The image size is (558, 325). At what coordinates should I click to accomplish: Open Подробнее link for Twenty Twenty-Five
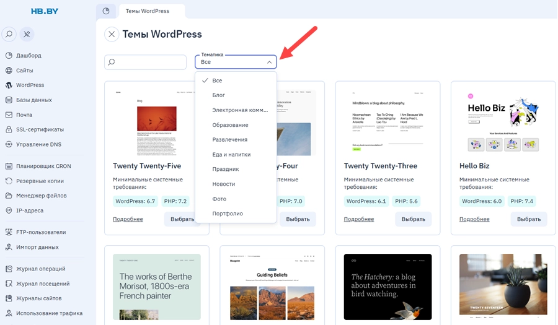point(128,219)
